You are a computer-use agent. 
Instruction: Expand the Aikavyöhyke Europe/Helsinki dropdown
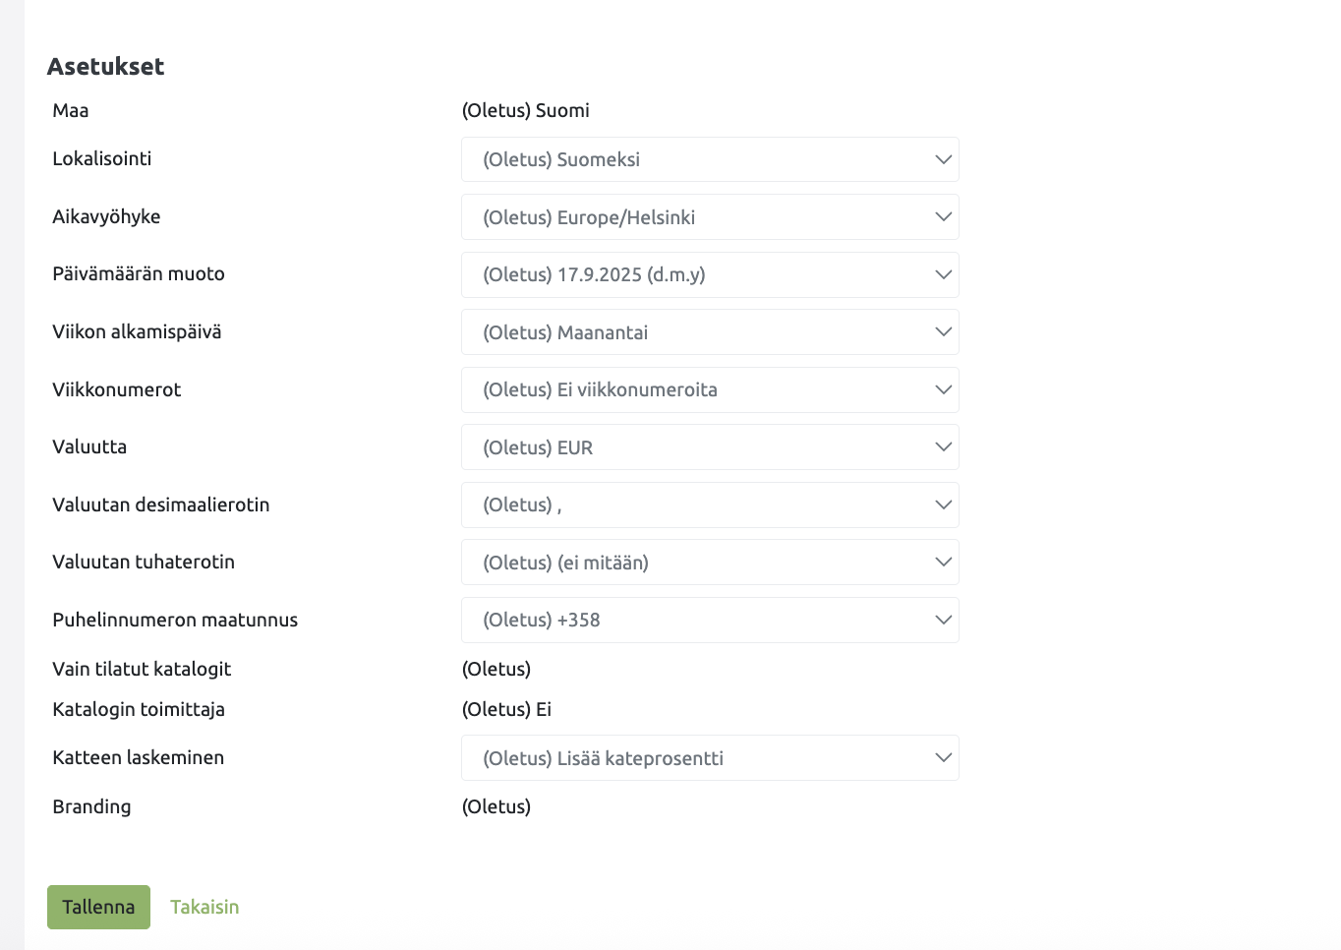(709, 217)
